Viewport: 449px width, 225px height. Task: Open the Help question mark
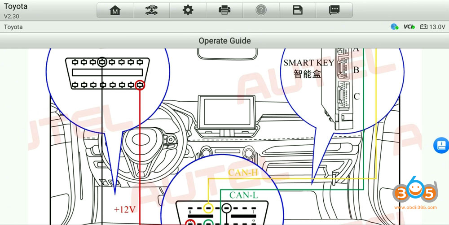[x=261, y=10]
